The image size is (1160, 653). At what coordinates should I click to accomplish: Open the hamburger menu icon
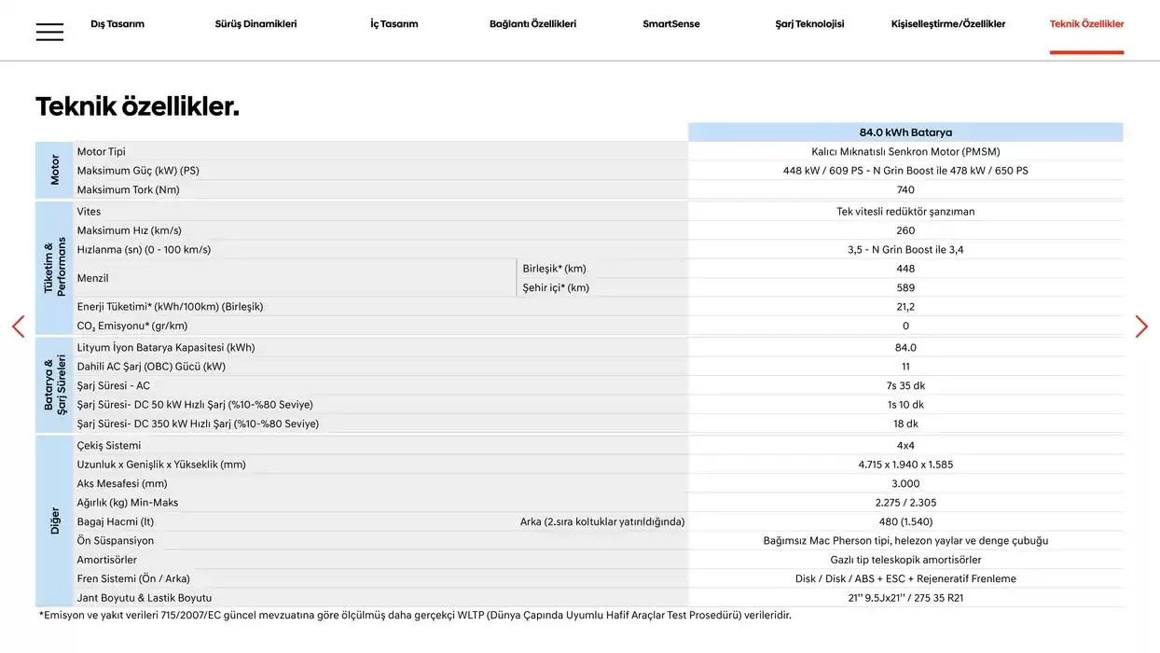pos(49,32)
